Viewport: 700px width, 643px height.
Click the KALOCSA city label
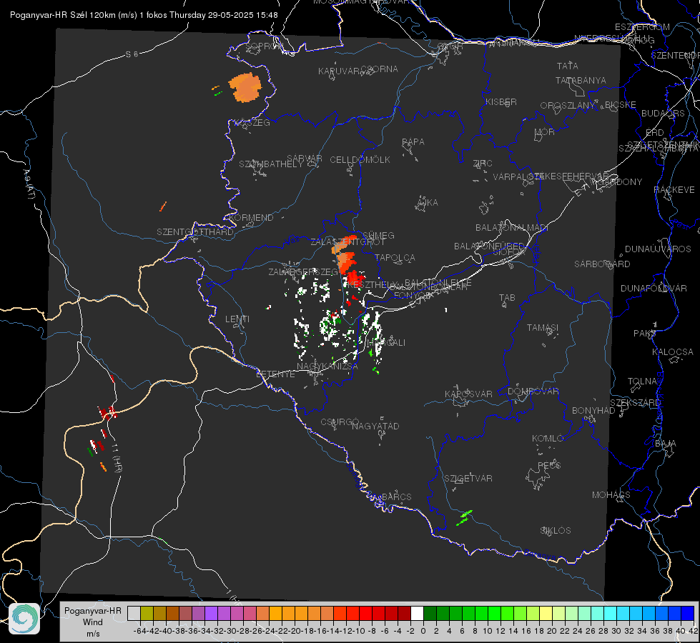tap(672, 352)
